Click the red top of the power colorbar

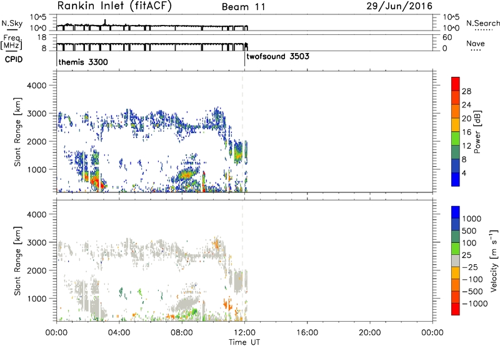(x=456, y=84)
